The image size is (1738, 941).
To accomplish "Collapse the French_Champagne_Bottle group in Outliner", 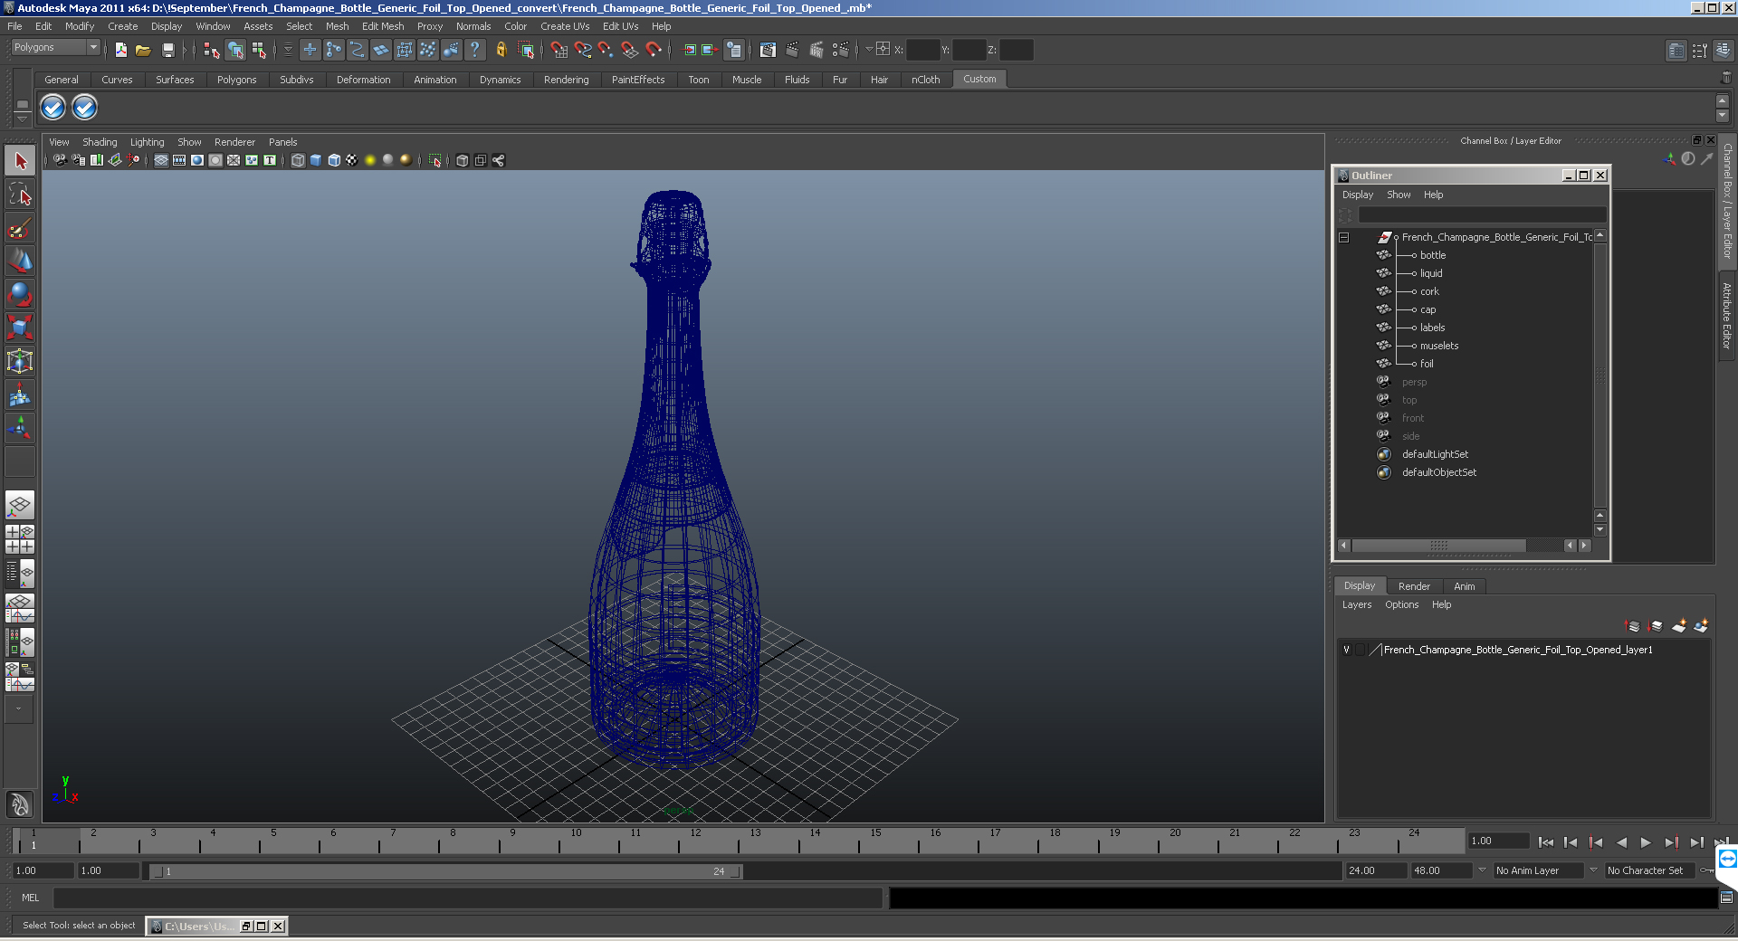I will (1344, 237).
